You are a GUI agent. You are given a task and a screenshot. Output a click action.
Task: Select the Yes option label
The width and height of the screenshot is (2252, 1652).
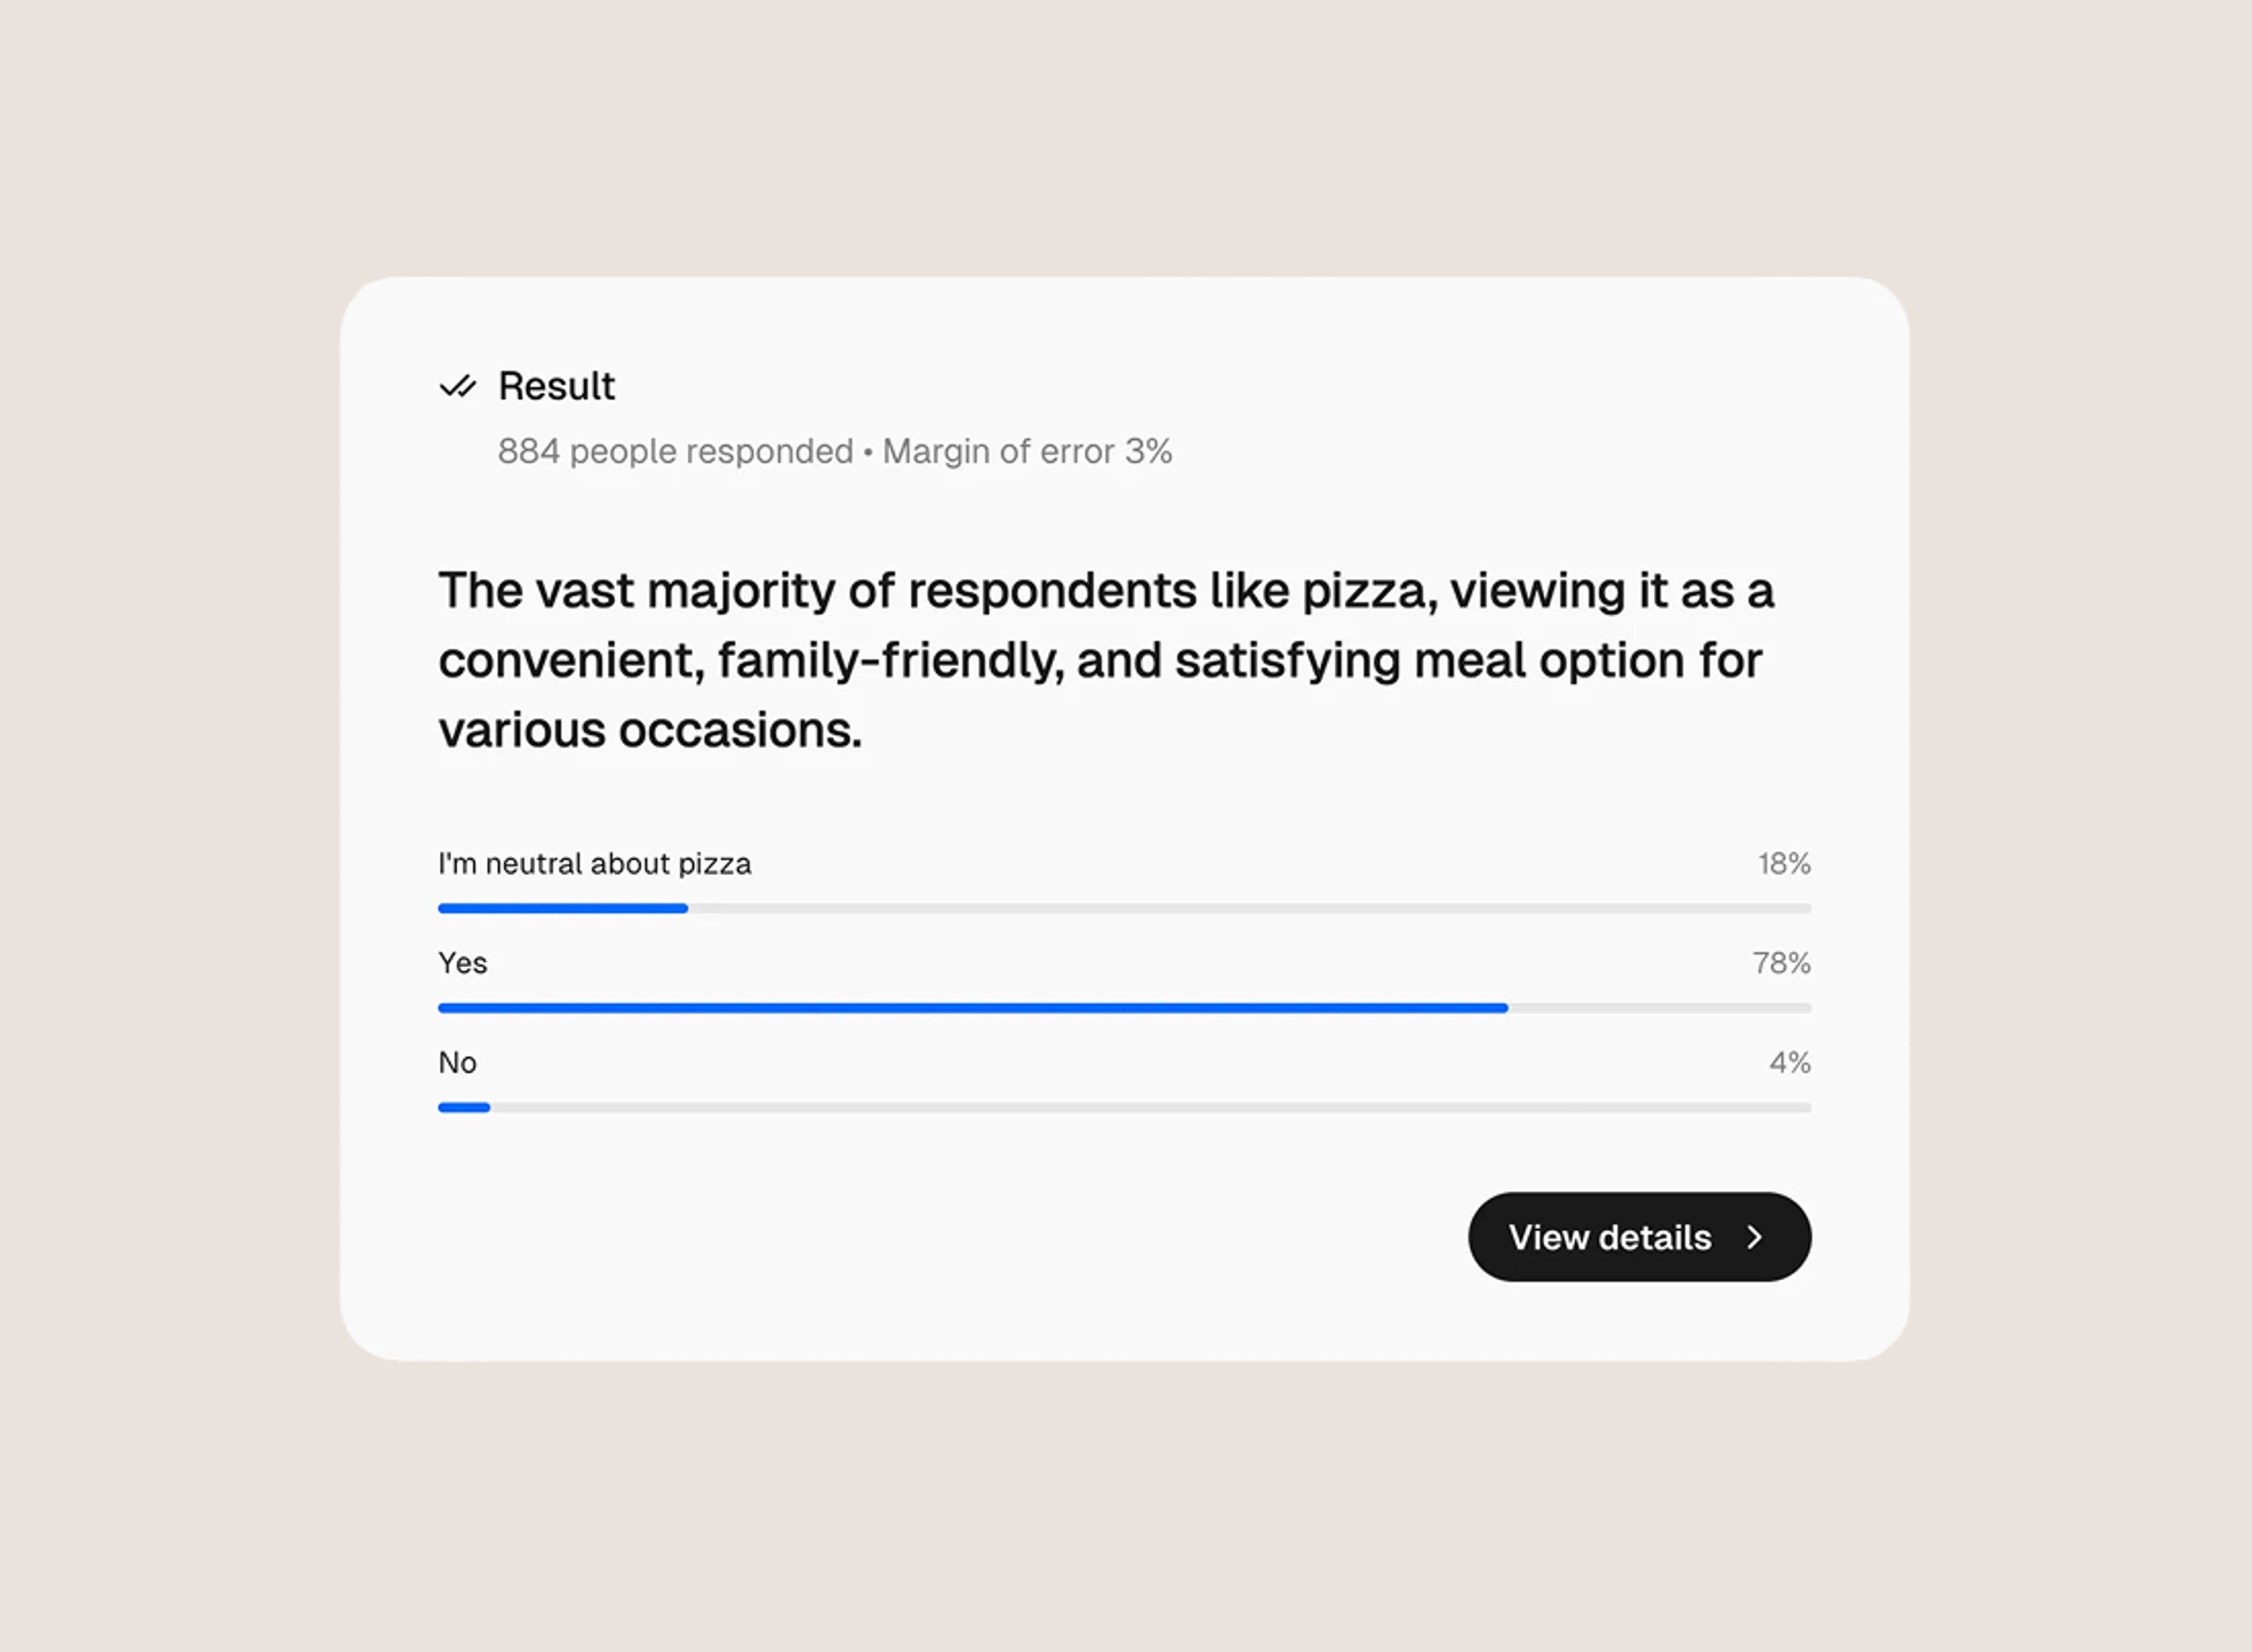coord(462,963)
